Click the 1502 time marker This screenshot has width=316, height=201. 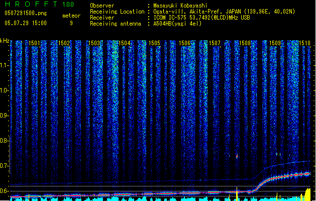[x=64, y=43]
